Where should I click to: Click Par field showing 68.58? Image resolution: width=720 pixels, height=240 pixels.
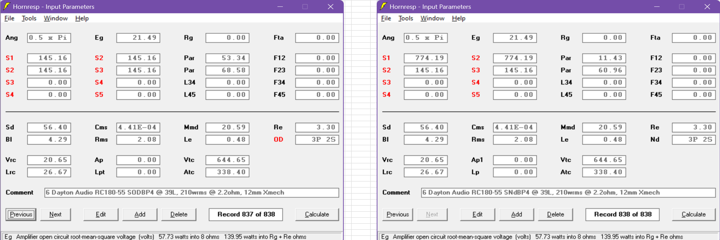[x=227, y=70]
